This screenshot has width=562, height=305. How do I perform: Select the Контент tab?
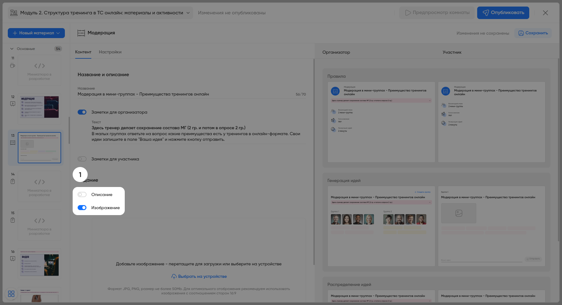click(x=83, y=52)
